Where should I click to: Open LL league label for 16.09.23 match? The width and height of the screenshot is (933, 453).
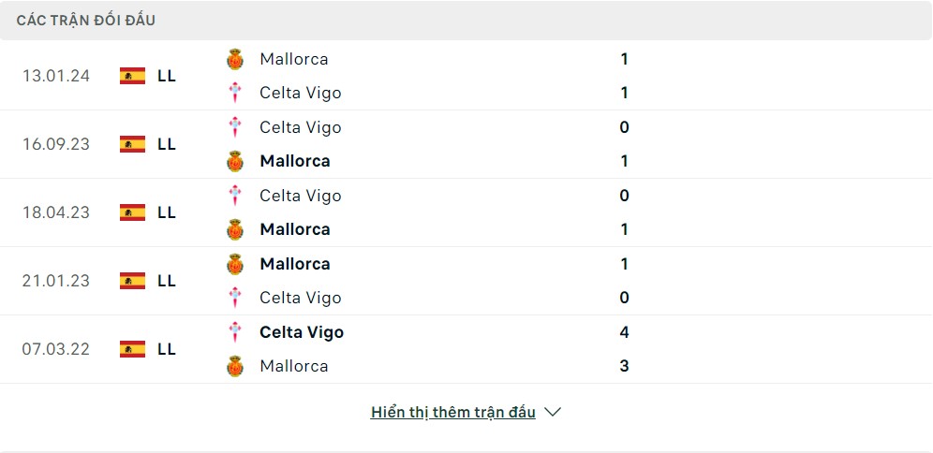pyautogui.click(x=167, y=144)
